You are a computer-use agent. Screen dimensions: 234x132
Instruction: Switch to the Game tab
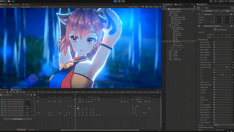pyautogui.click(x=3, y=5)
